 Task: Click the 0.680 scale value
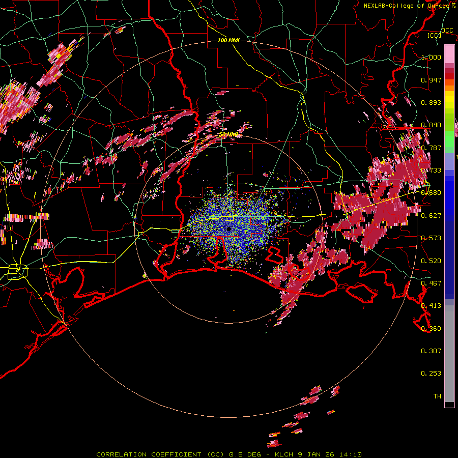point(431,193)
